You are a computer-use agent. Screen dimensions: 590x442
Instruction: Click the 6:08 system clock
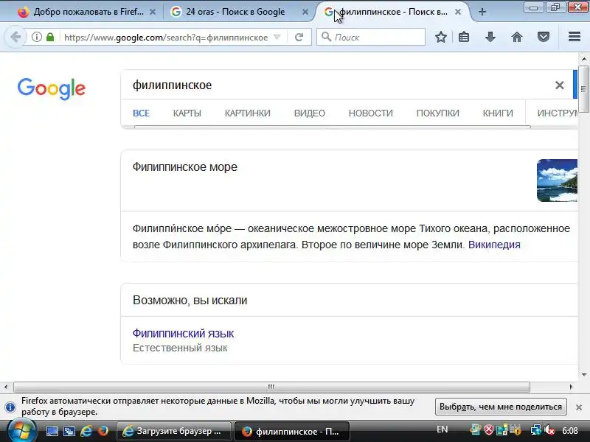click(570, 430)
